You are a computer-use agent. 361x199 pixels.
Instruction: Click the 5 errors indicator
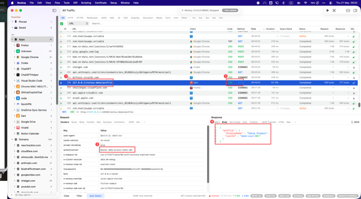coord(213,196)
